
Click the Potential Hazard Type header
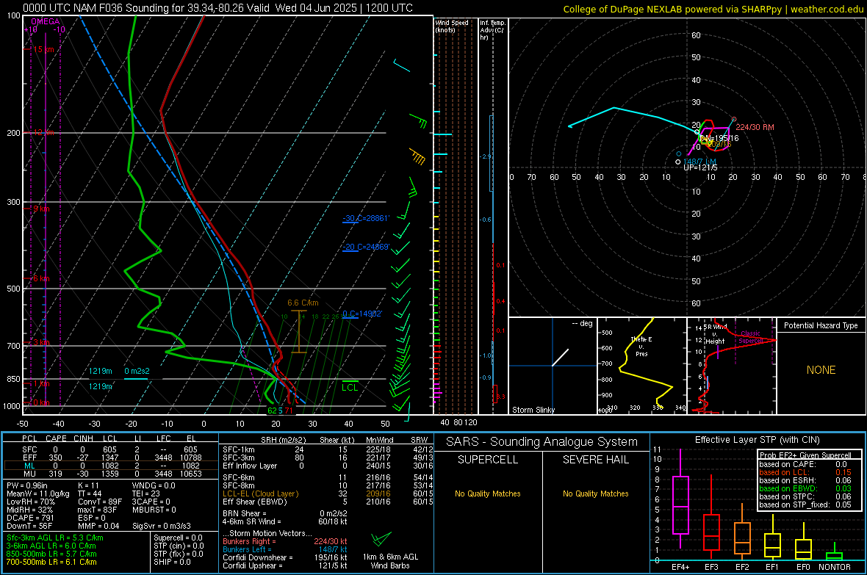(821, 325)
